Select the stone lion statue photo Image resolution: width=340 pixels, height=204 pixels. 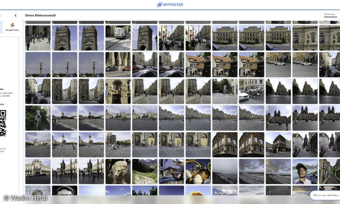[x=118, y=171]
